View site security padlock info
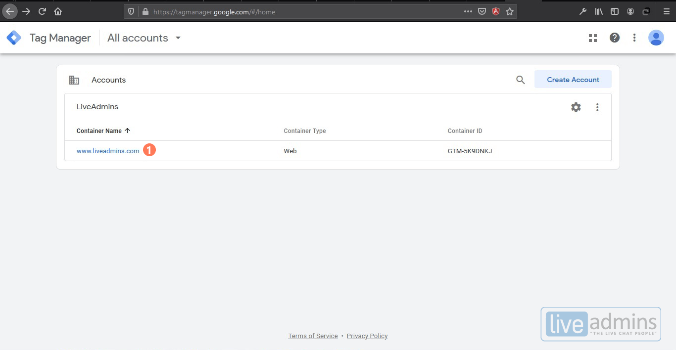The width and height of the screenshot is (676, 350). point(145,12)
